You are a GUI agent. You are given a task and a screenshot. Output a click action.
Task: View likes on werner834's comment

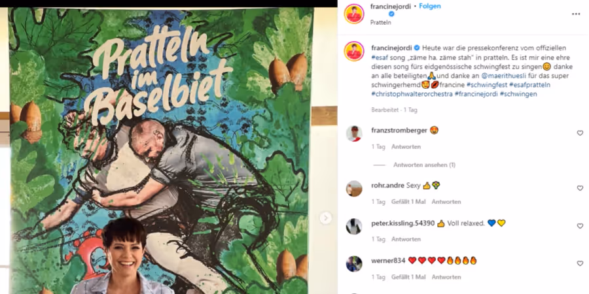408,277
